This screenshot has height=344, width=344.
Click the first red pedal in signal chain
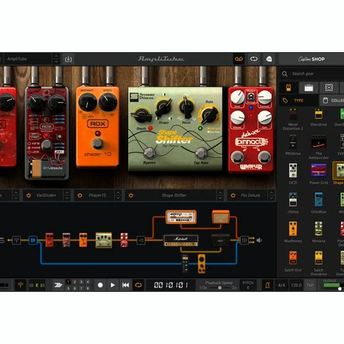(49, 240)
